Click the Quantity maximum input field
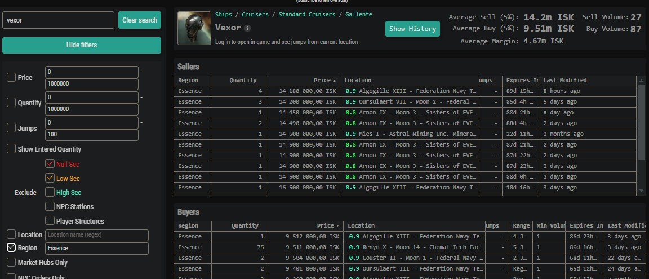649x279 pixels. (91, 109)
